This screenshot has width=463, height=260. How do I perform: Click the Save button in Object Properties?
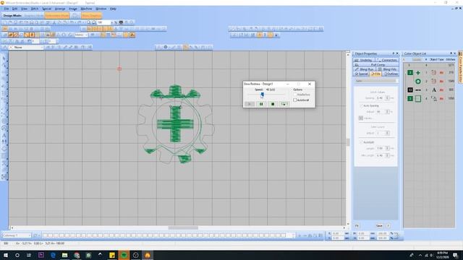tap(379, 226)
